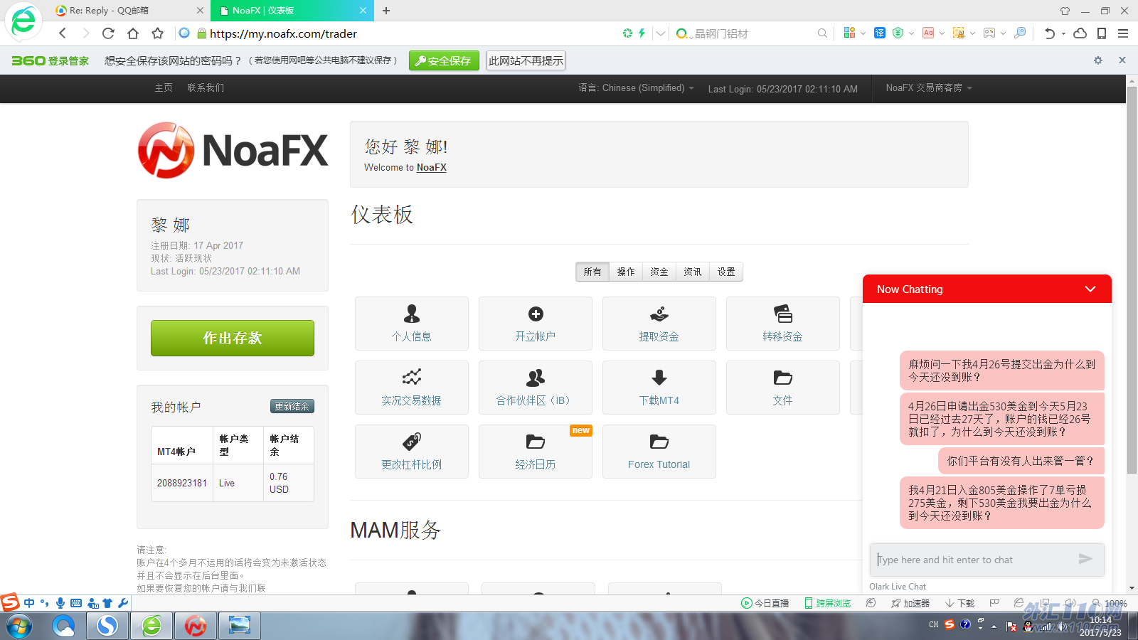1138x640 pixels.
Task: Open the browser hamburger menu
Action: pyautogui.click(x=1123, y=33)
